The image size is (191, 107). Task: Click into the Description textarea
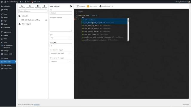61,25
